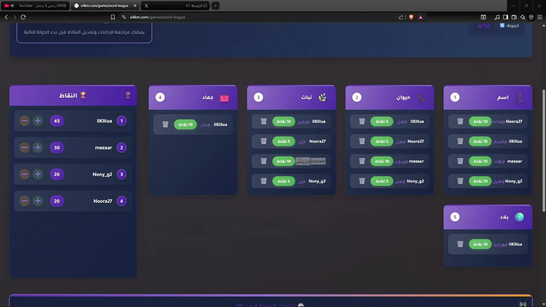Open the Brave playlist music icon
Screen dimensions: 546x307
pyautogui.click(x=497, y=17)
